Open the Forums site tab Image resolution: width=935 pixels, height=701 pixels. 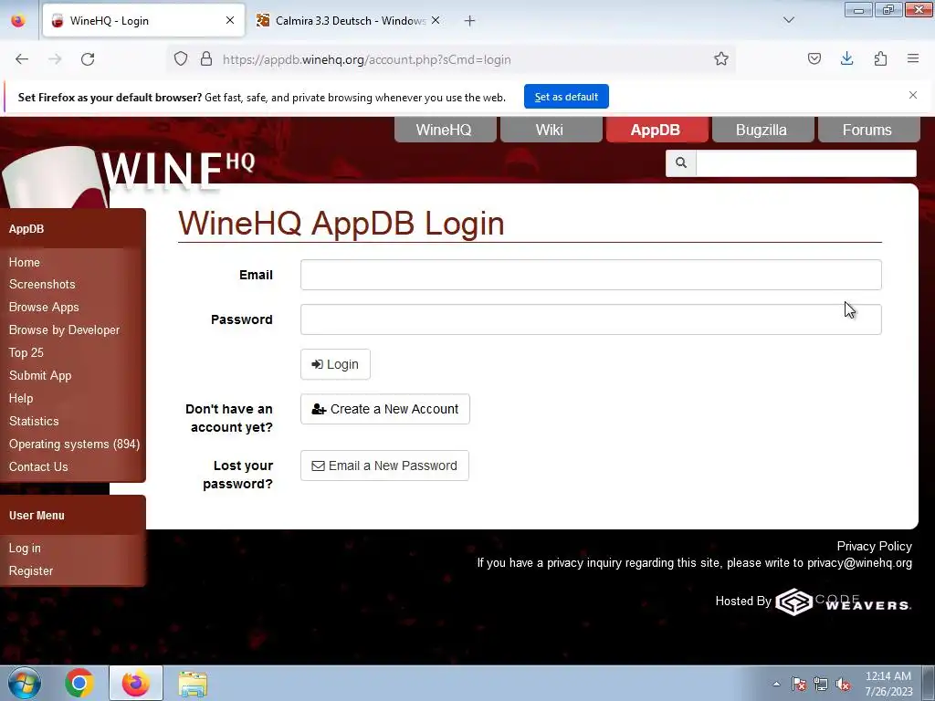click(x=868, y=130)
